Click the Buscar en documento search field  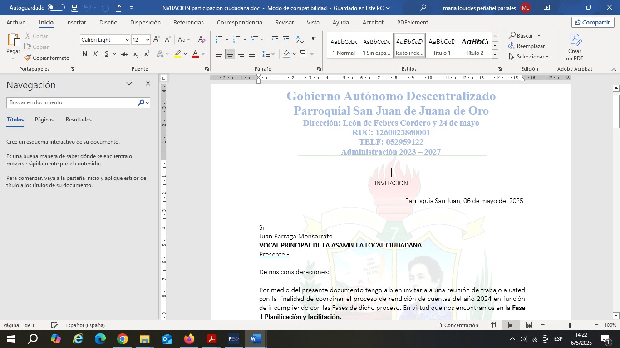click(73, 103)
